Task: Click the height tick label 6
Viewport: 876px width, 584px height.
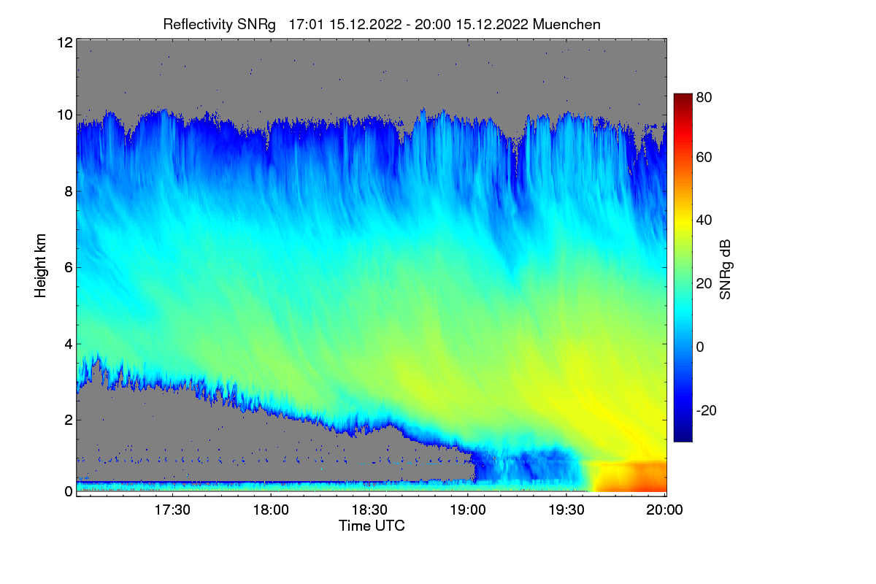Action: [x=68, y=267]
